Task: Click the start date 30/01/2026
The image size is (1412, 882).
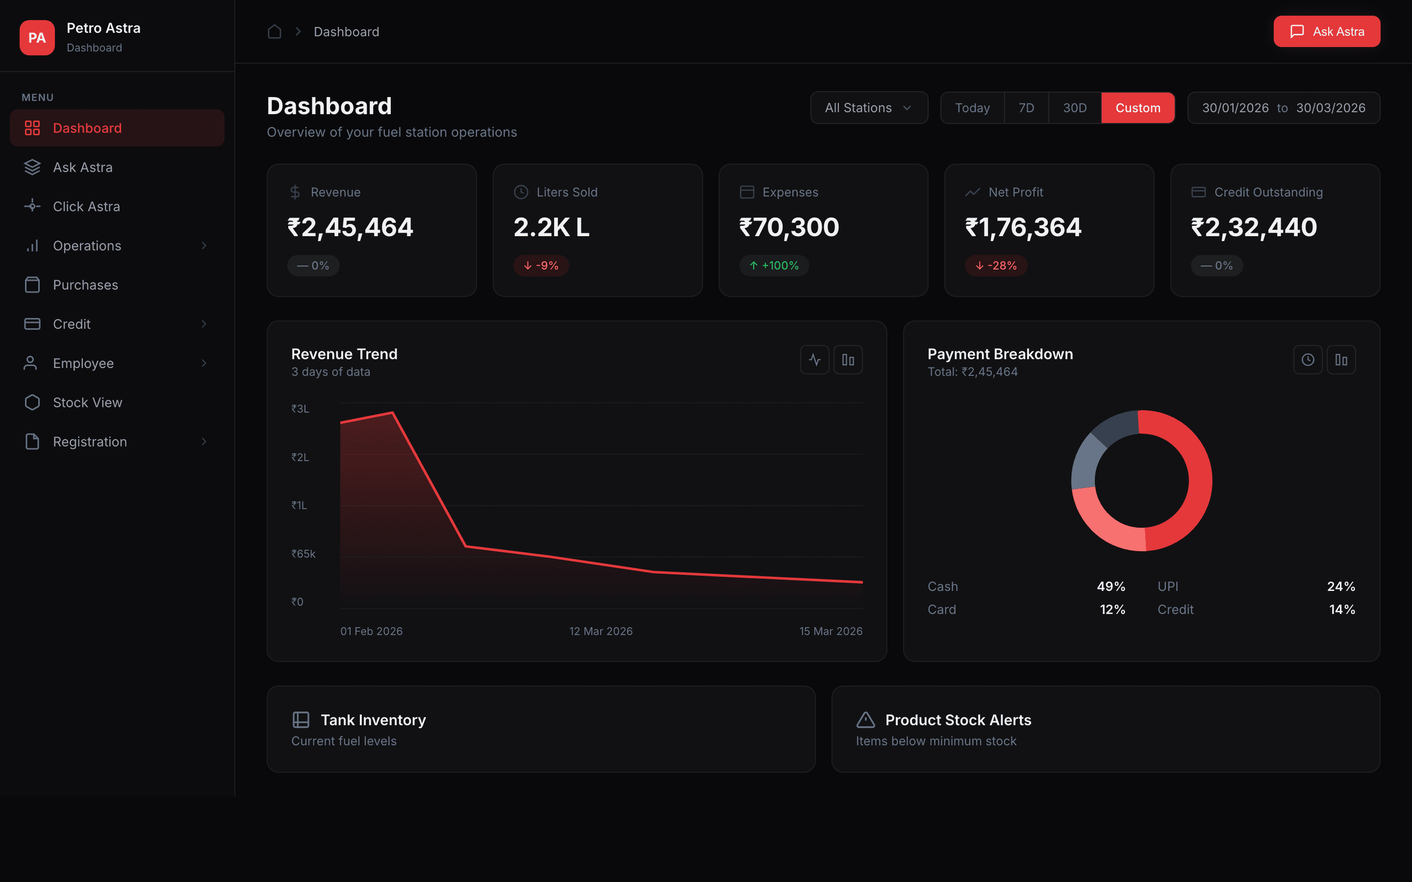Action: point(1235,108)
